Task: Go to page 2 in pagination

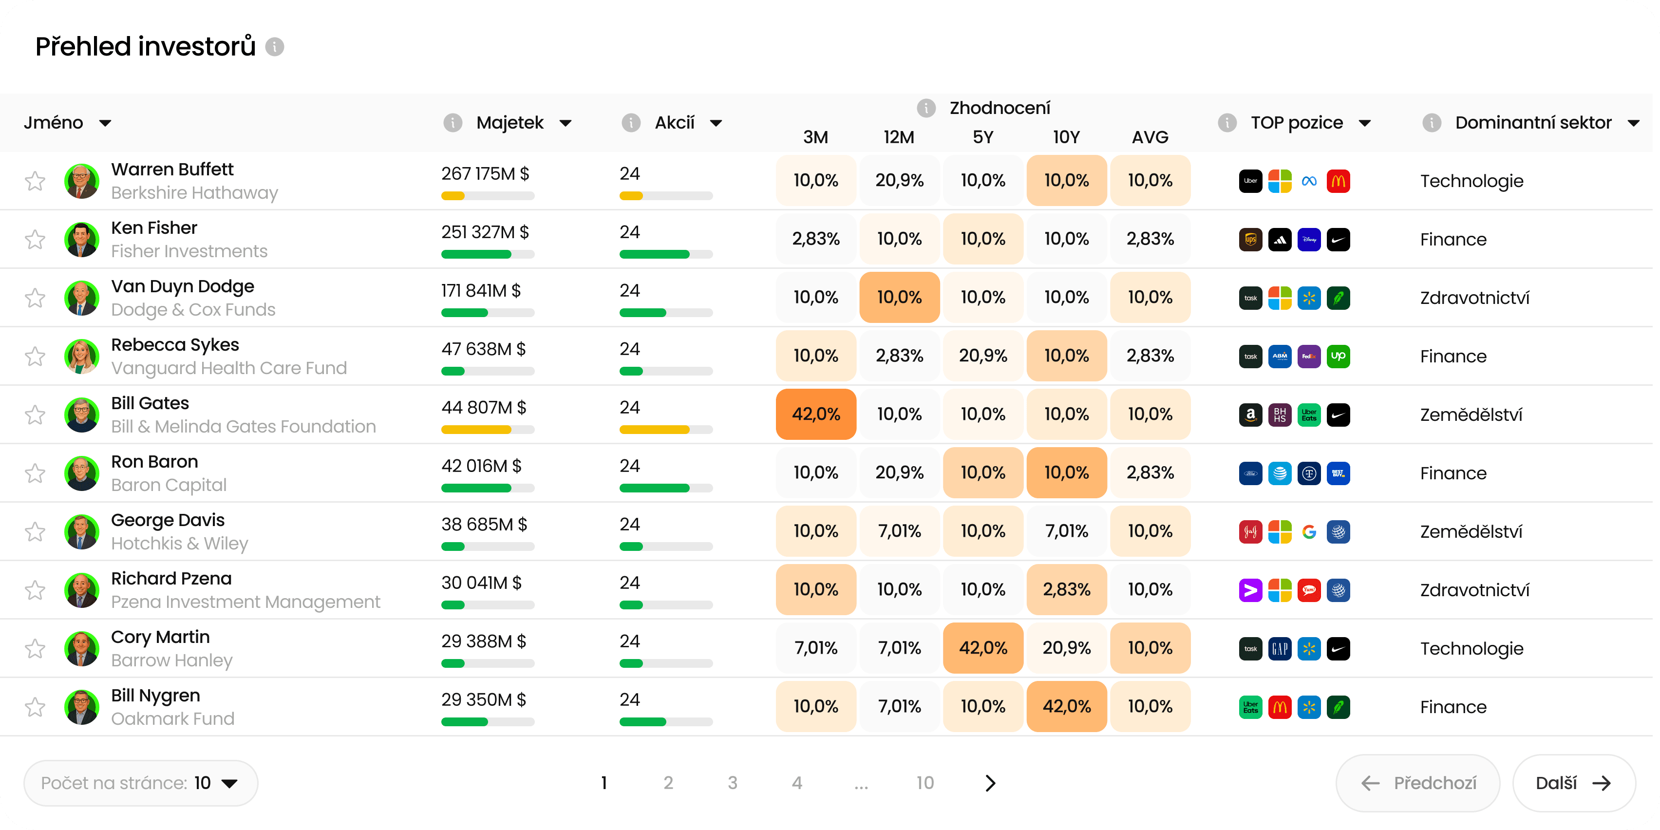Action: tap(668, 783)
